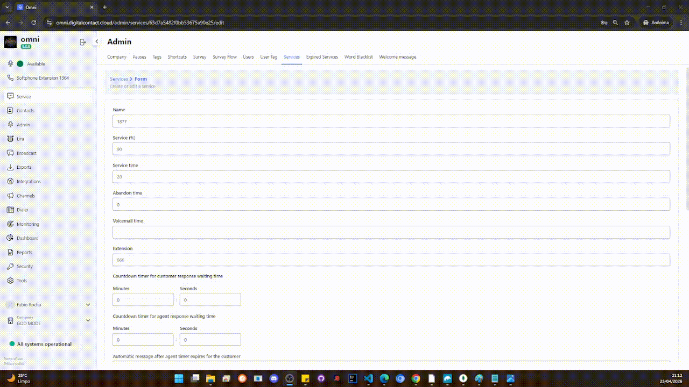Switch to the Users tab
Image resolution: width=689 pixels, height=387 pixels.
point(248,57)
